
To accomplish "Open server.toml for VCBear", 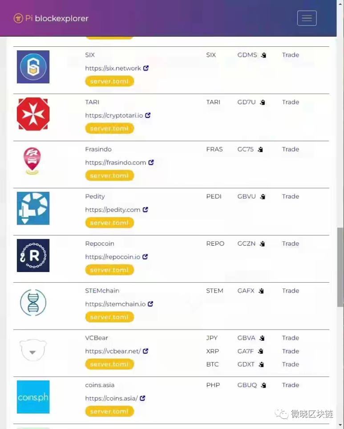I will coord(109,364).
